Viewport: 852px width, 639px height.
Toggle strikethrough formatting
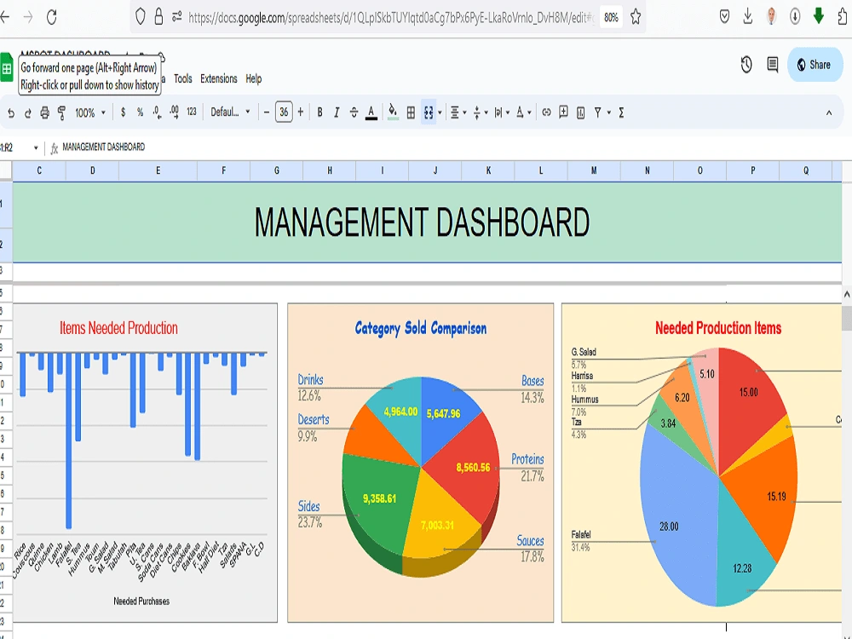tap(354, 112)
